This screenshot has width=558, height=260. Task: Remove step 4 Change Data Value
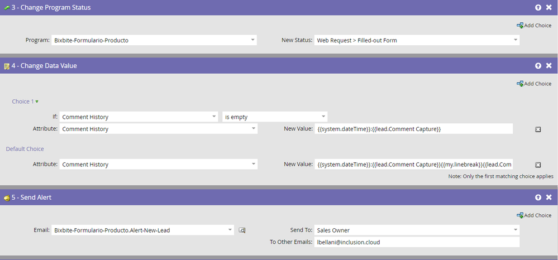[549, 66]
